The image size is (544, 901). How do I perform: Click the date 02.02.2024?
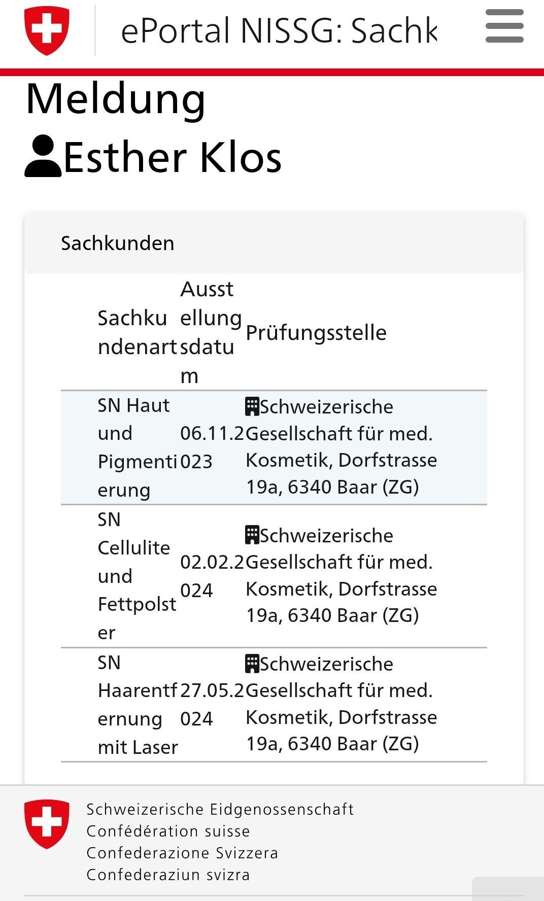(x=212, y=576)
